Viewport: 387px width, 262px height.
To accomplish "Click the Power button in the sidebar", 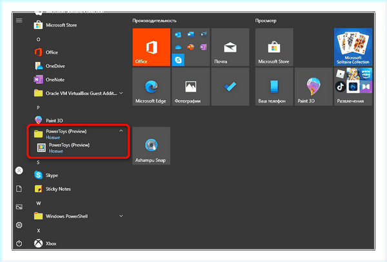I will pyautogui.click(x=19, y=243).
